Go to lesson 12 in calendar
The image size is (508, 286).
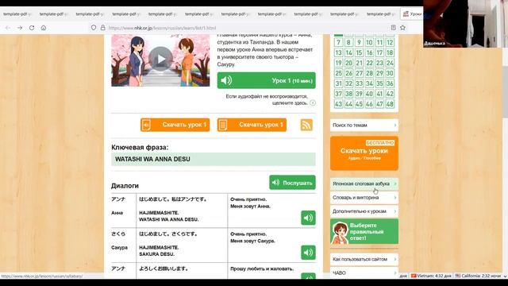coord(390,42)
